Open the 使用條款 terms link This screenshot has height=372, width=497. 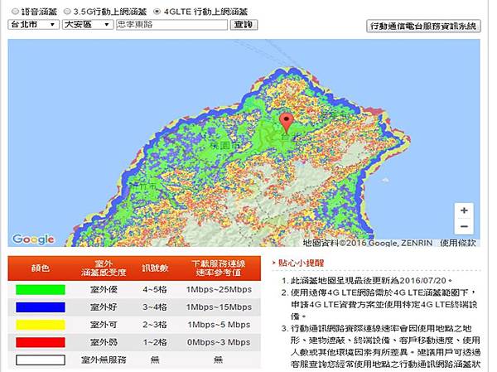click(458, 243)
